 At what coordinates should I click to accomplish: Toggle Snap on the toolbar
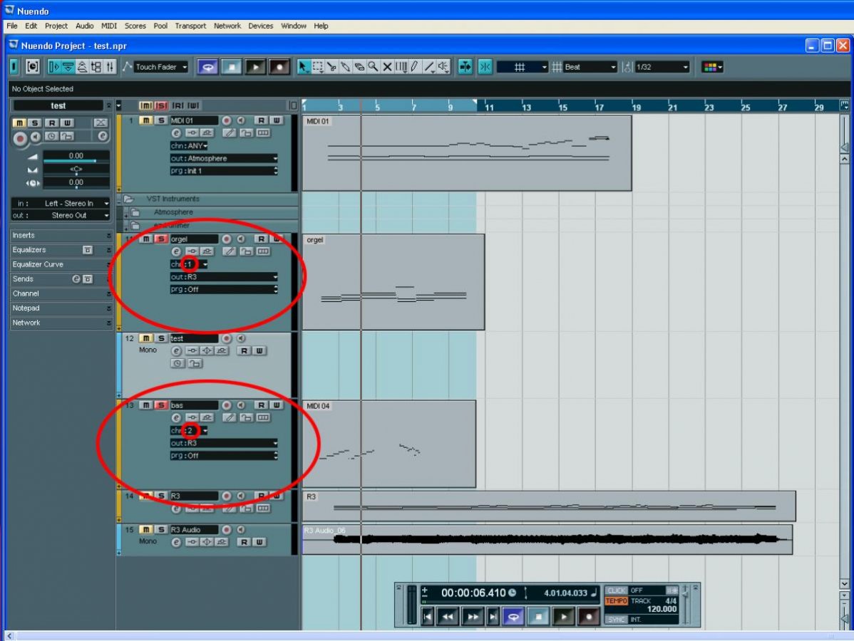485,67
